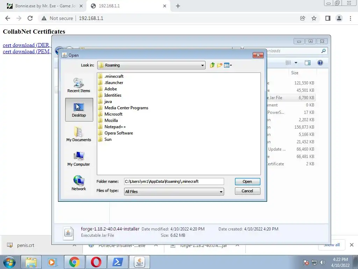Select the Desktop shortcut in the sidebar
Viewport: 358px width, 269px height.
click(x=79, y=110)
